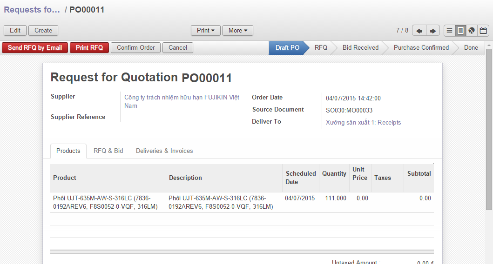Screen dimensions: 493x264
Task: Switch to RFQ & Bid tab
Action: click(108, 151)
